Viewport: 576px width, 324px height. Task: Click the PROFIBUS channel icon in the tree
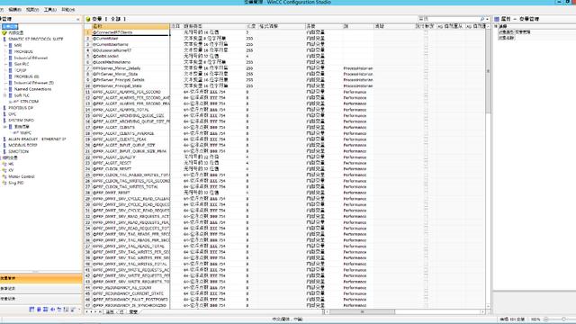(x=10, y=52)
